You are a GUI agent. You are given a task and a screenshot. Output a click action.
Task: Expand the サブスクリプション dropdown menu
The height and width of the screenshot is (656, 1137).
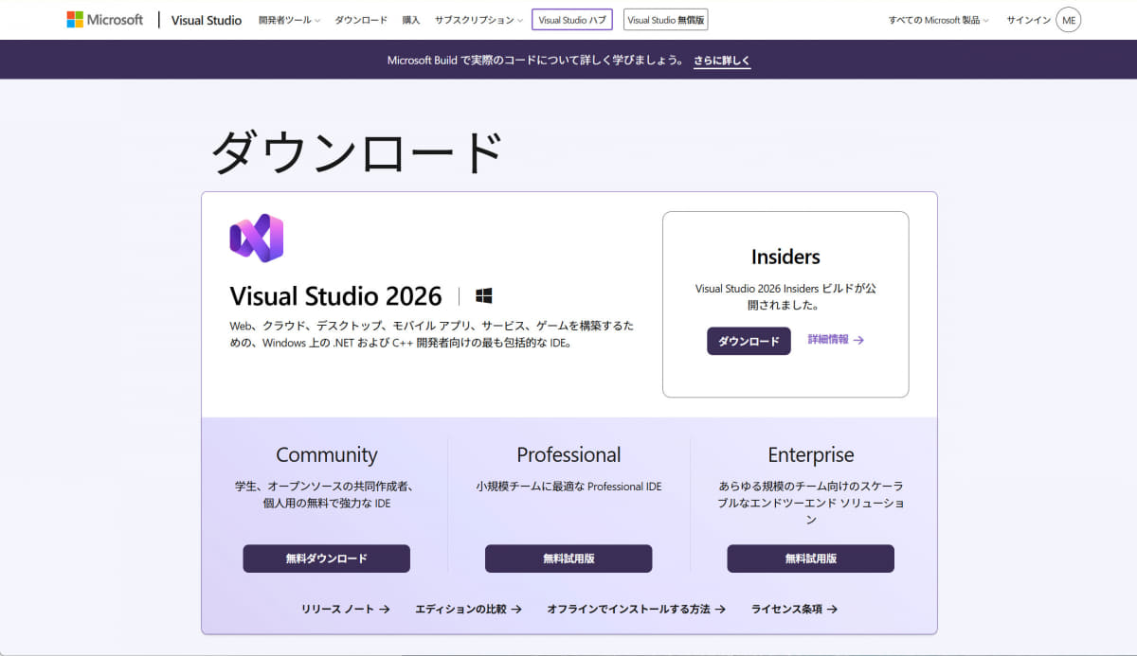click(478, 20)
